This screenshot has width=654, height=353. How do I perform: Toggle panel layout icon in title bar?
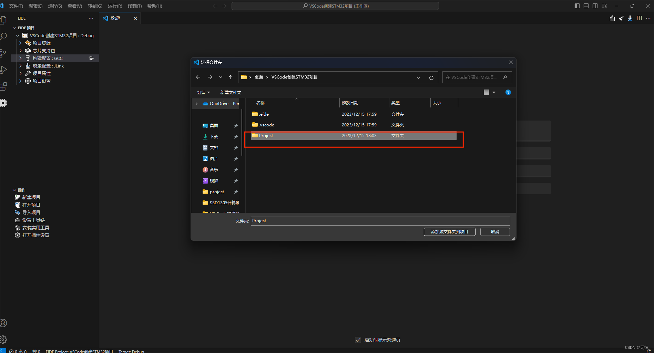586,6
